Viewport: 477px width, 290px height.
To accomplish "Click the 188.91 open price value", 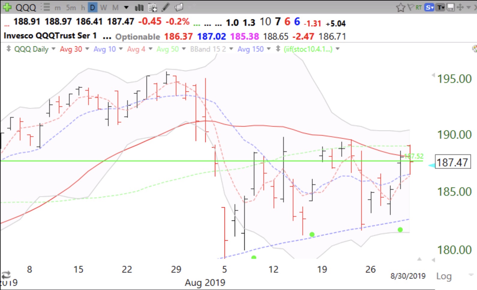I will [x=27, y=22].
